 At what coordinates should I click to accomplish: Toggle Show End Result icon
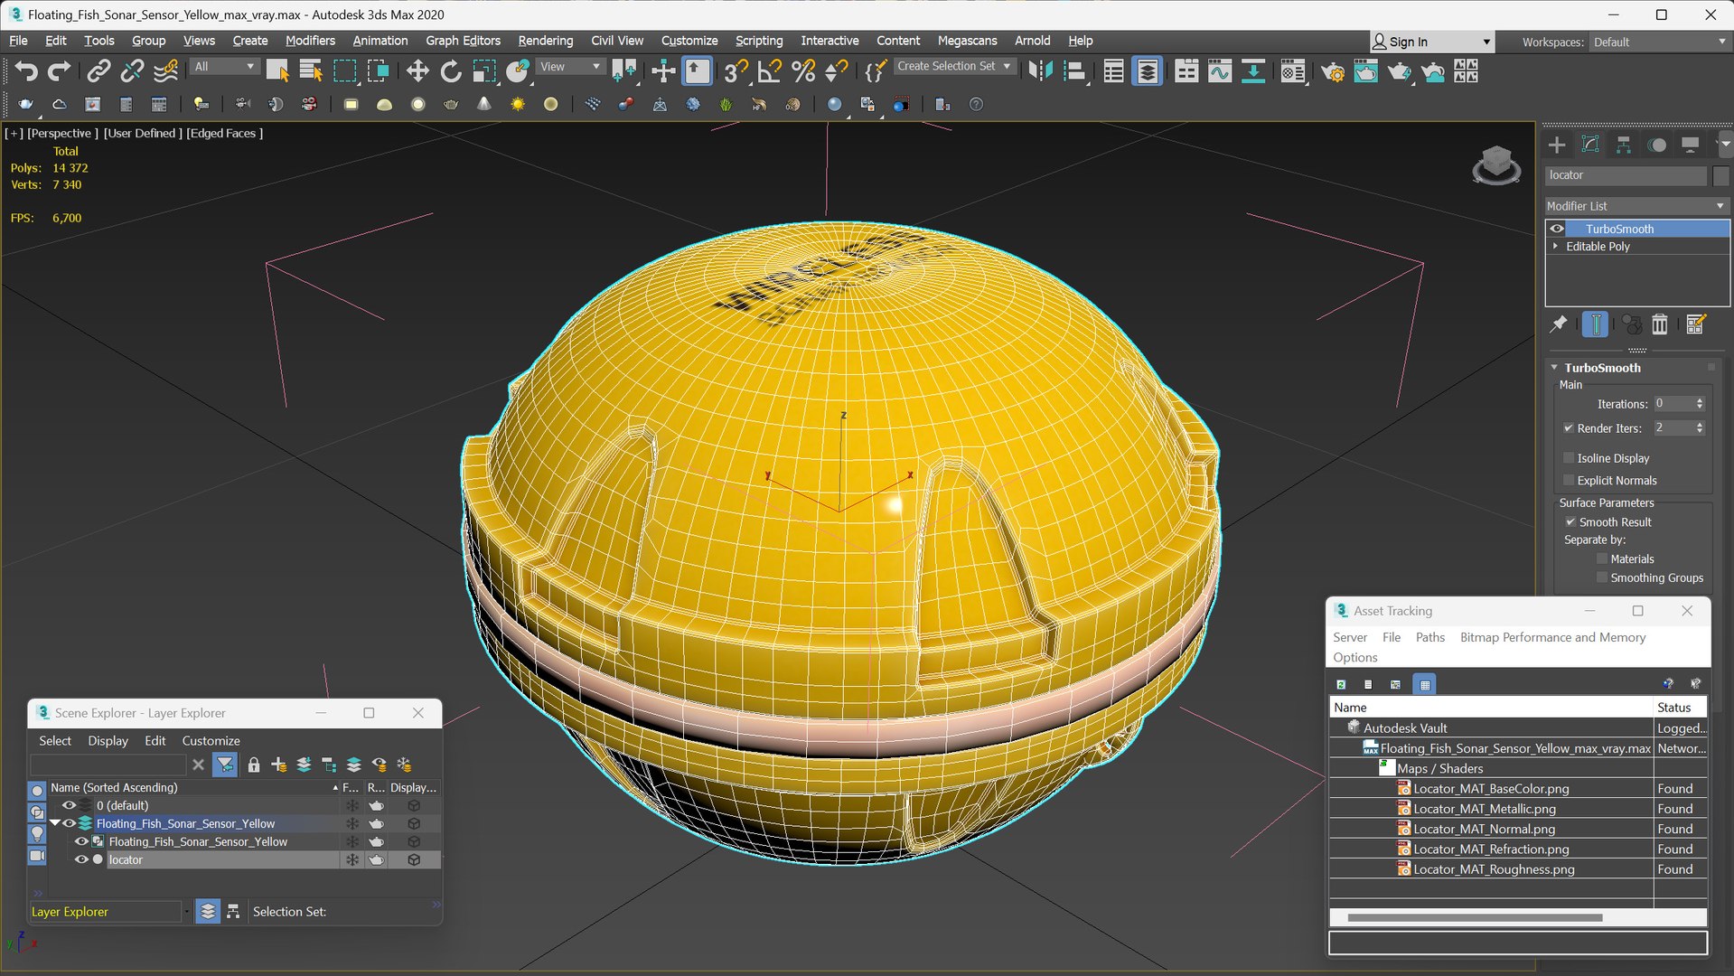(1596, 324)
